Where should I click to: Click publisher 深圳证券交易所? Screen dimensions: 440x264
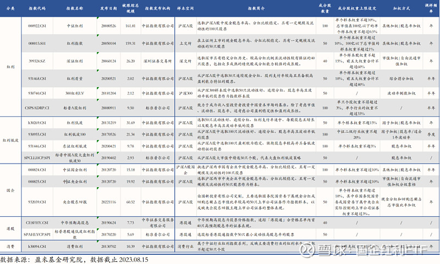pyautogui.click(x=157, y=61)
